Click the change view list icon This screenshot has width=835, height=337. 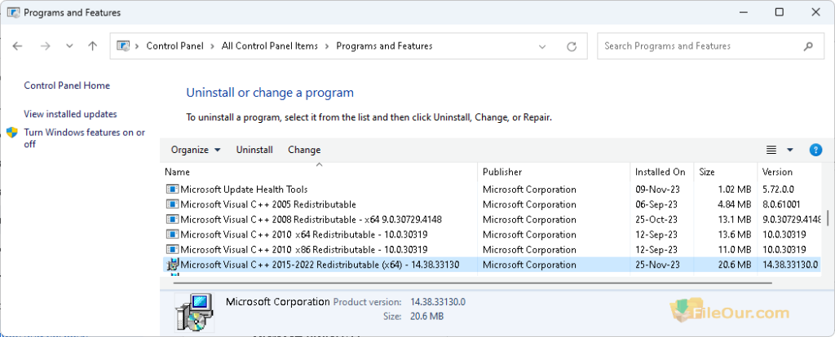[771, 150]
